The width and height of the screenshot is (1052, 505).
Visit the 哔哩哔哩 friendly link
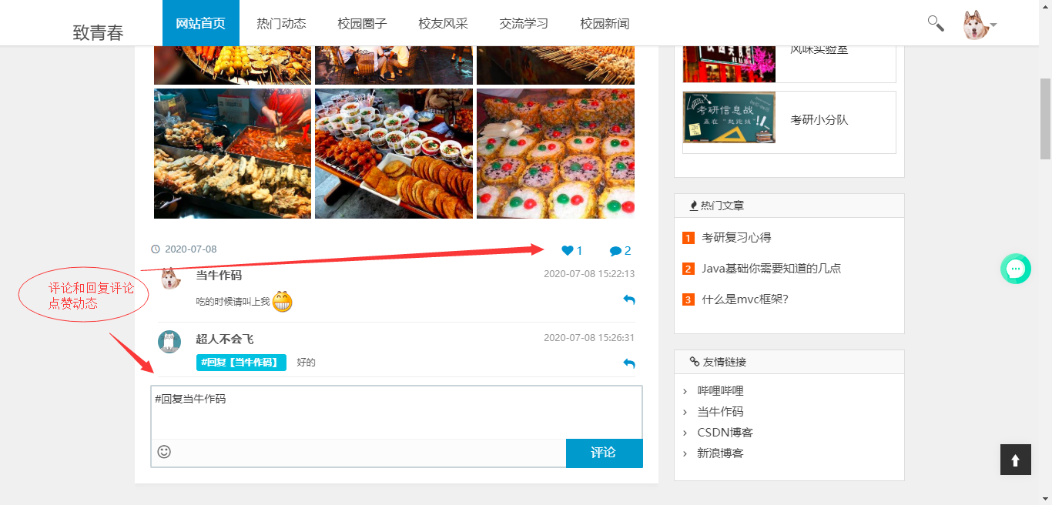[720, 391]
